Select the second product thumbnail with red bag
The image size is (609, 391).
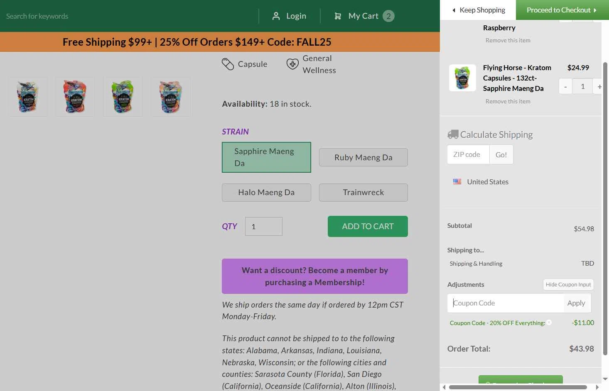click(75, 97)
